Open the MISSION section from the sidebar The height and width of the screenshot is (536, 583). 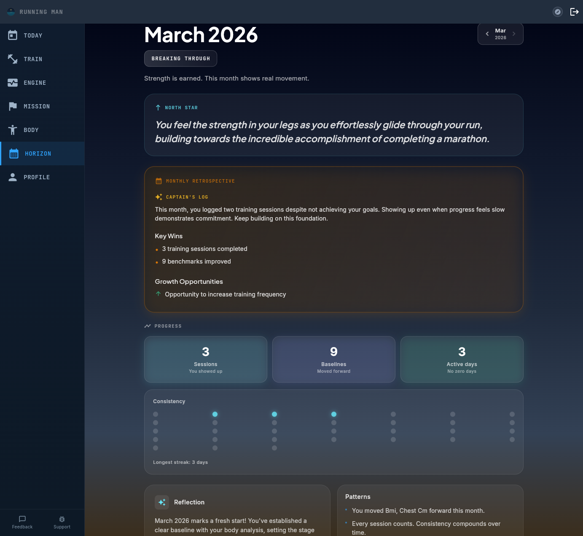pyautogui.click(x=13, y=106)
